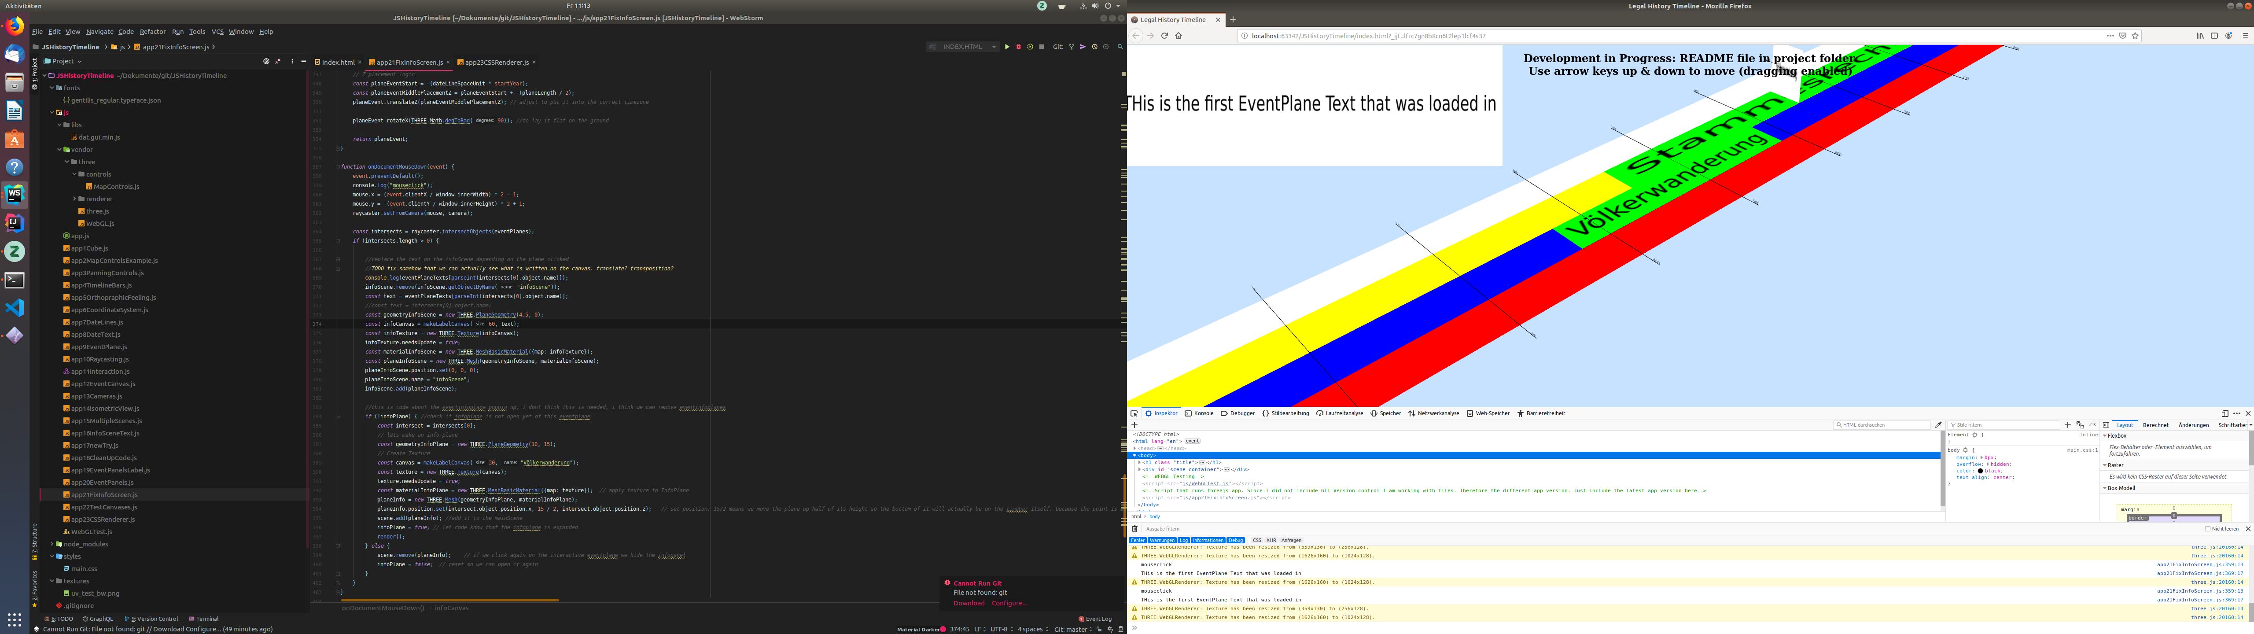The width and height of the screenshot is (2254, 634).
Task: Toggle the CSS console filter
Action: point(1256,540)
